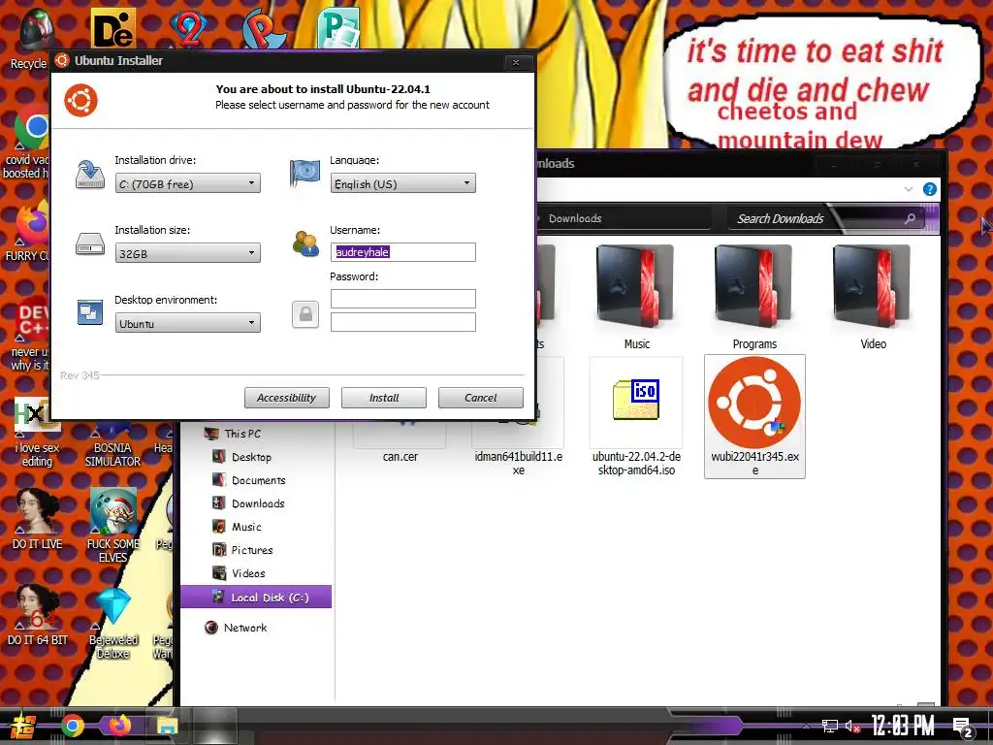Click the desktop environment icon
Screen dimensions: 993x745
pos(90,312)
